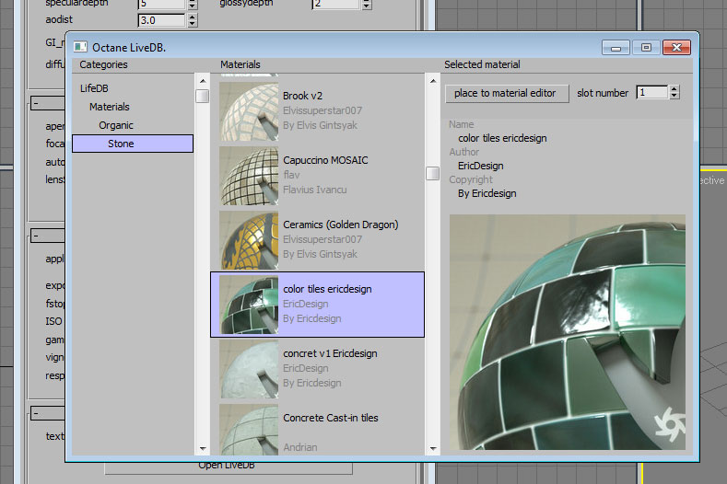
Task: Click Categories list scrollbar thumb
Action: coord(203,97)
